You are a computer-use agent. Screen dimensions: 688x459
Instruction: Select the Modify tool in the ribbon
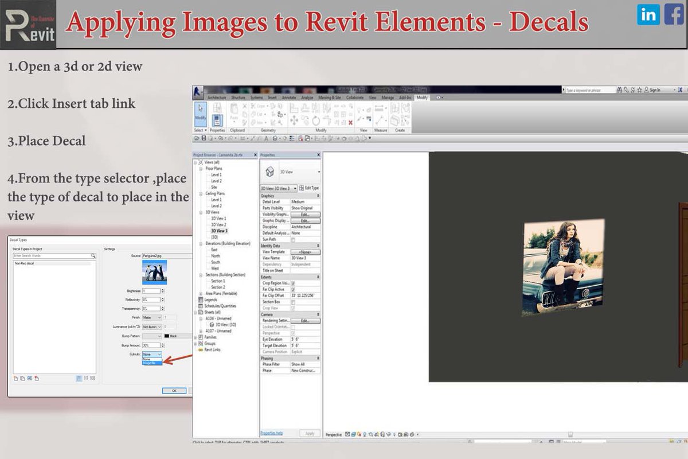point(200,115)
